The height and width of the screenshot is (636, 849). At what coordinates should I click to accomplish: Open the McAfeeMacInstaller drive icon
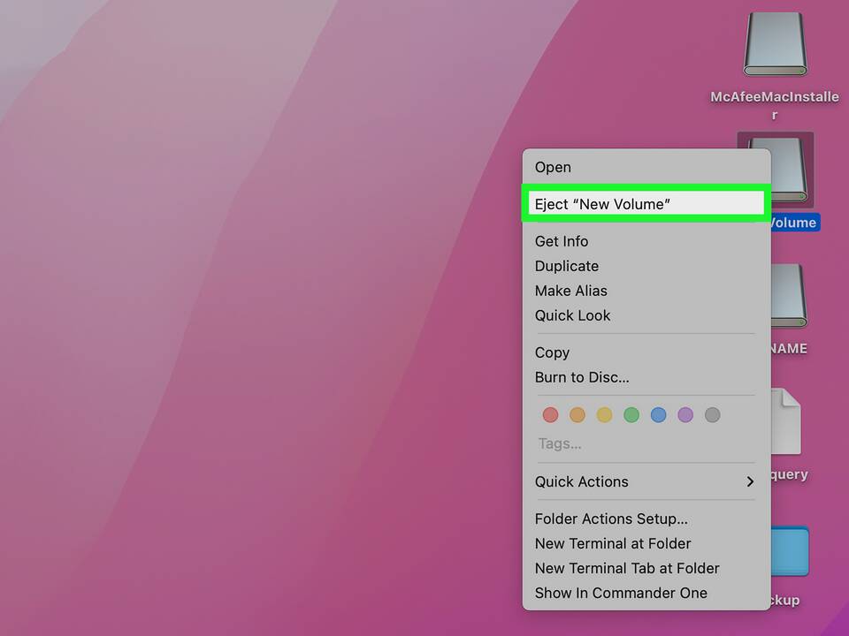point(775,46)
